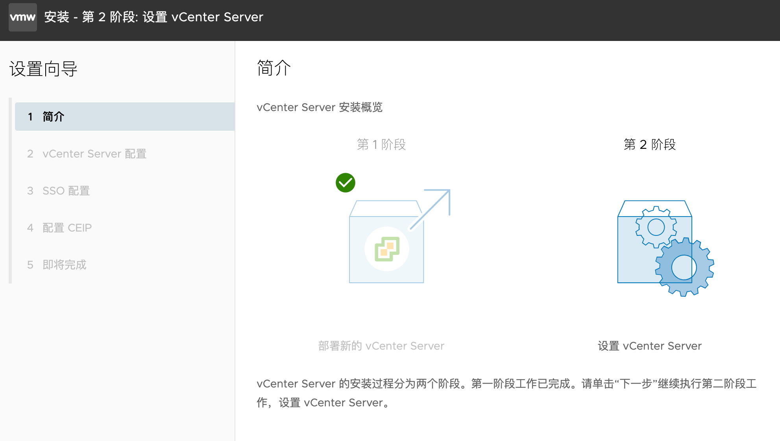Select step 1 简介 in wizard
Image resolution: width=780 pixels, height=441 pixels.
click(124, 117)
